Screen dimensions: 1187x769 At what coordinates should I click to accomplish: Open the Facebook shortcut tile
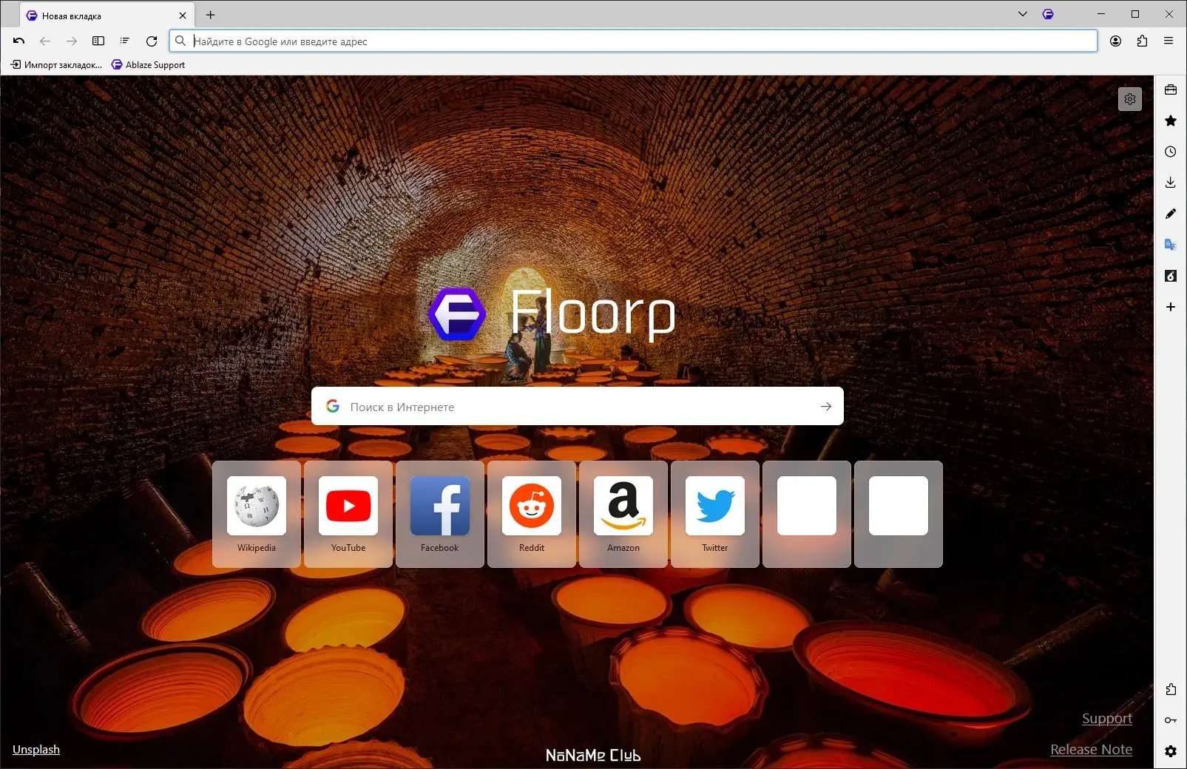(x=440, y=515)
